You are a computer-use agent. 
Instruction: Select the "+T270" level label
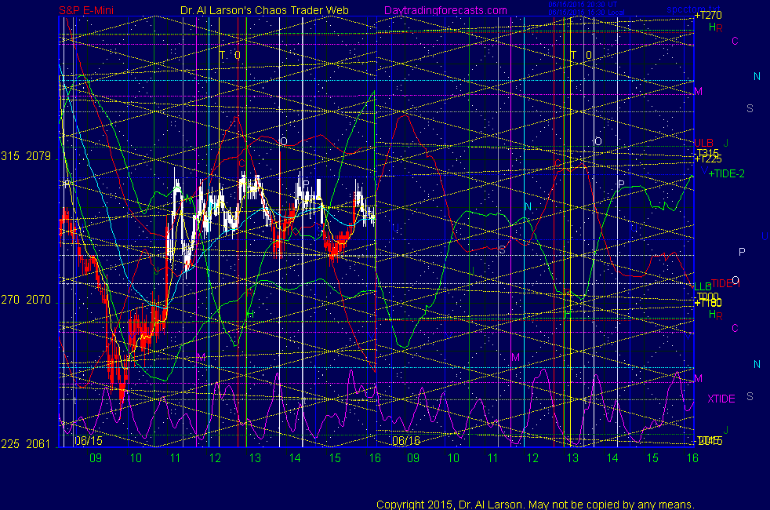point(708,15)
